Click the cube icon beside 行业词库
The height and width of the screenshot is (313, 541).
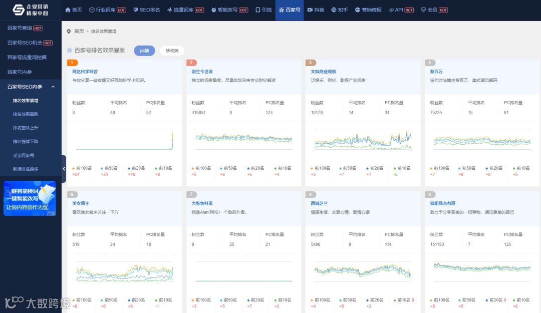click(x=92, y=10)
